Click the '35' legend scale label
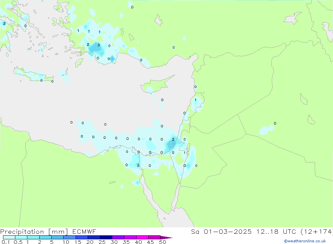The width and height of the screenshot is (333, 244). click(126, 242)
